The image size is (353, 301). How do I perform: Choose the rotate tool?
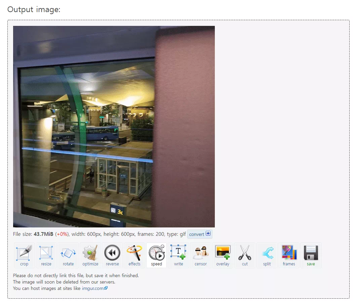pyautogui.click(x=68, y=255)
